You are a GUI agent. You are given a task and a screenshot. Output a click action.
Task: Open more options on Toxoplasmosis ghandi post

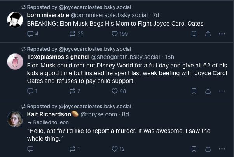point(222,91)
